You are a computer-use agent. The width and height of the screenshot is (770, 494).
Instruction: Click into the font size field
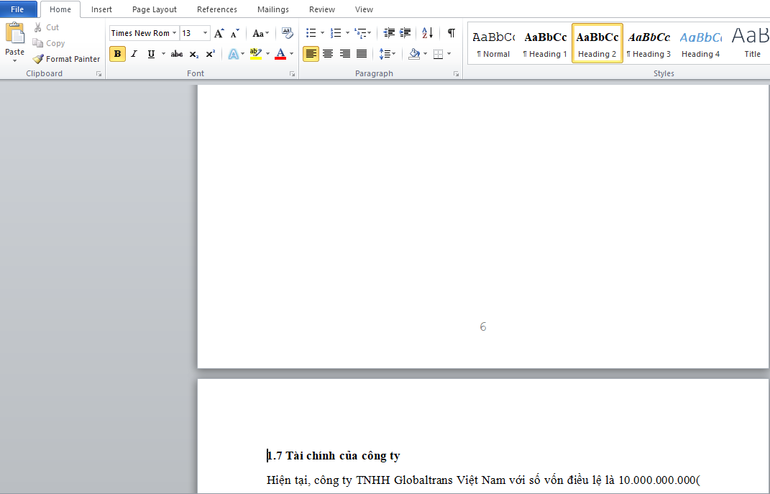tap(191, 33)
